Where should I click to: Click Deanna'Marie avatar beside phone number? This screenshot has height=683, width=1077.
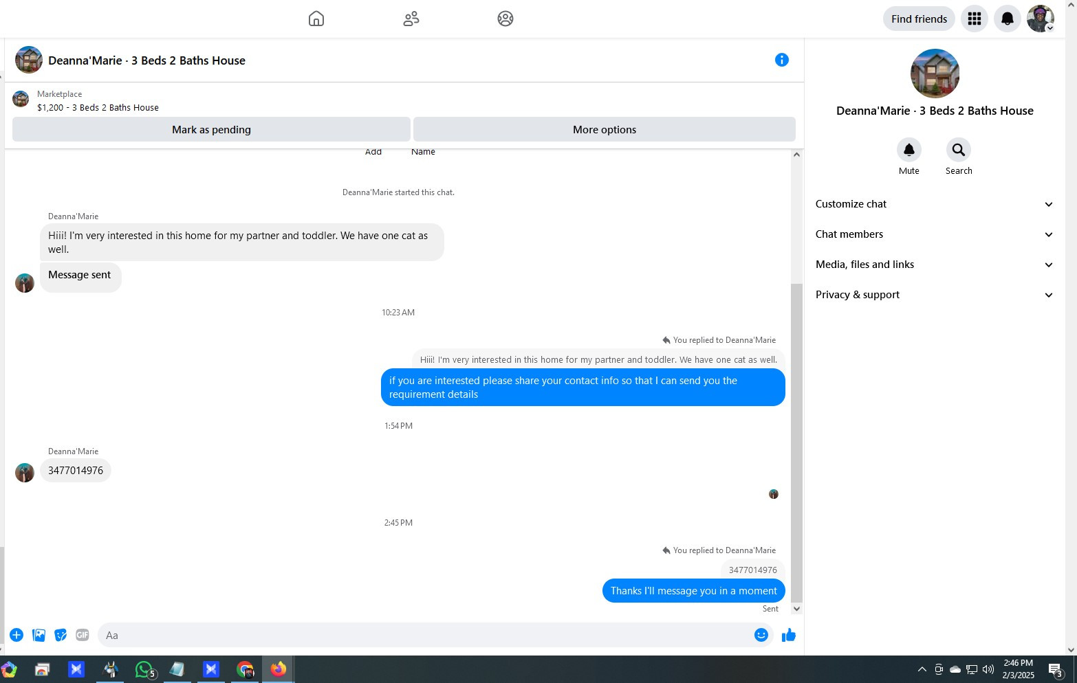[25, 473]
